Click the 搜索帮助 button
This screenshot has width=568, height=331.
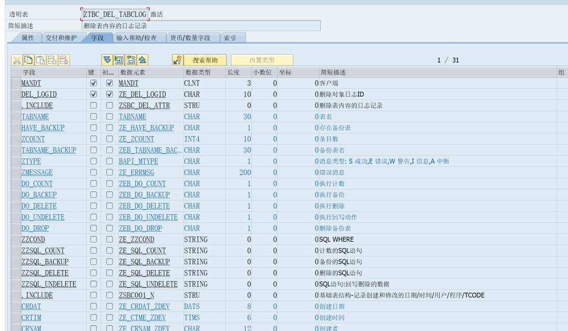(205, 60)
